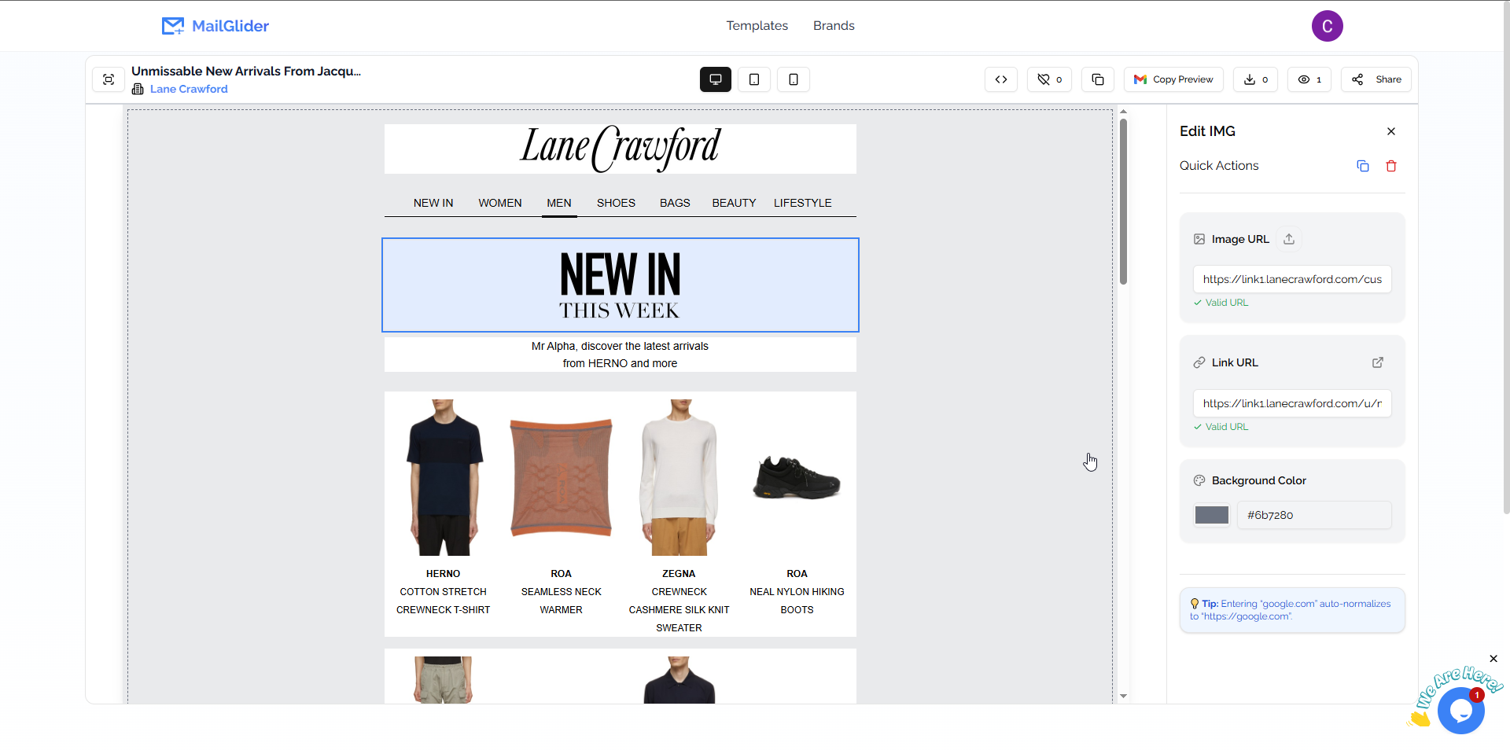
Task: Click the Link URL input field
Action: click(1292, 403)
